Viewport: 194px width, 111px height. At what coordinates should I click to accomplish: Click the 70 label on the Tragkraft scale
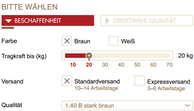[169, 65]
